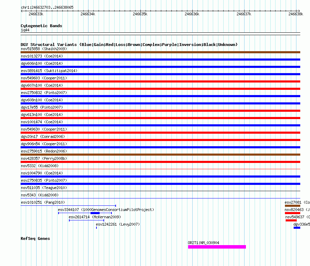Open esv2750835 (Pinto2007) variant label
The width and height of the screenshot is (310, 266).
44,180
